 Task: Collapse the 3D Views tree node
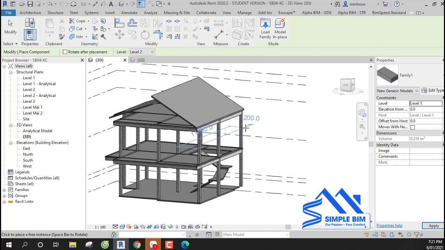11,125
